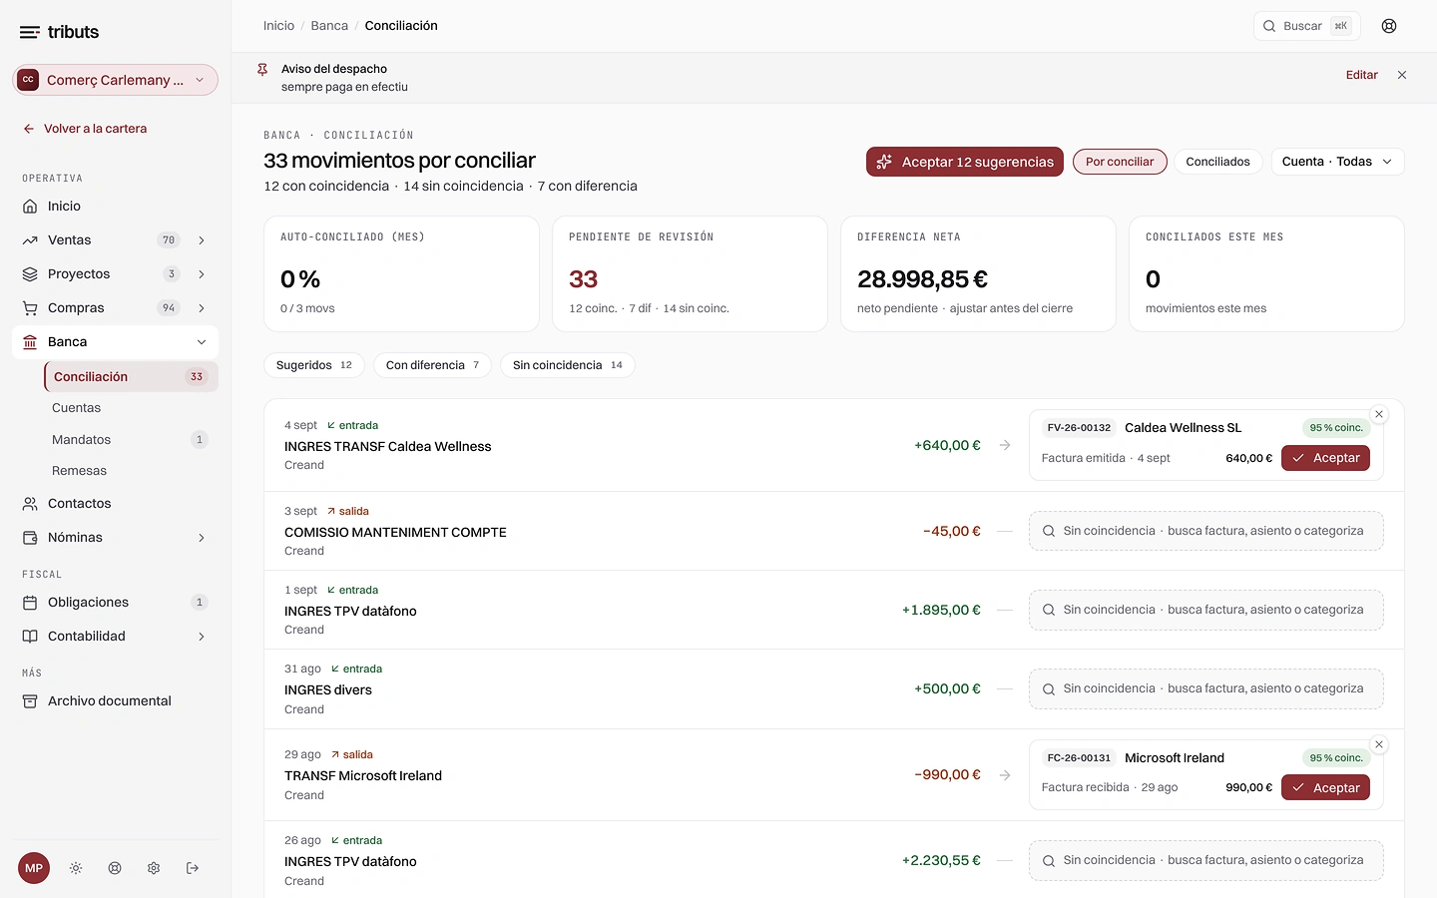Click the Buscar search field
The height and width of the screenshot is (898, 1437).
tap(1306, 26)
